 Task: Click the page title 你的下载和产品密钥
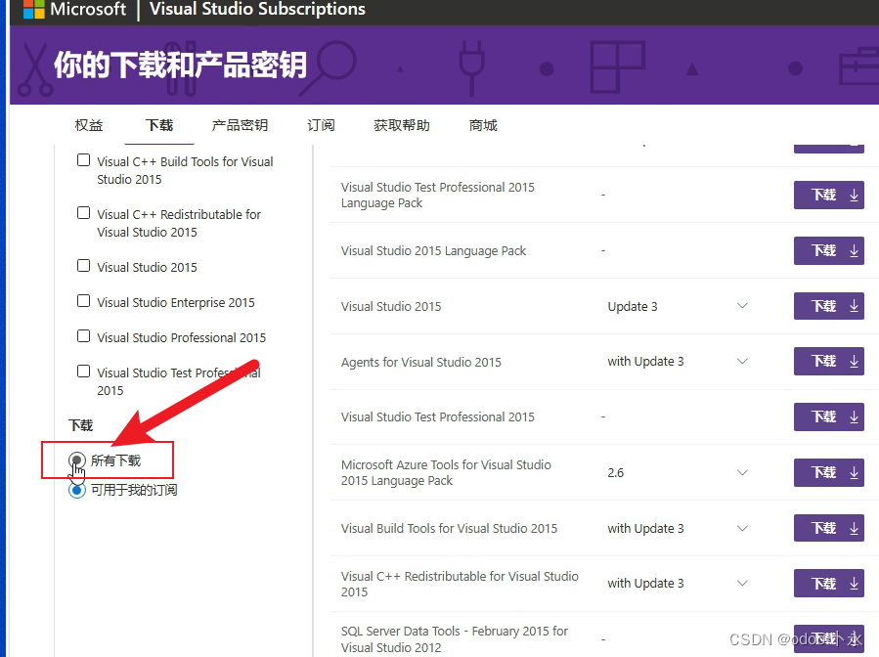pyautogui.click(x=180, y=66)
